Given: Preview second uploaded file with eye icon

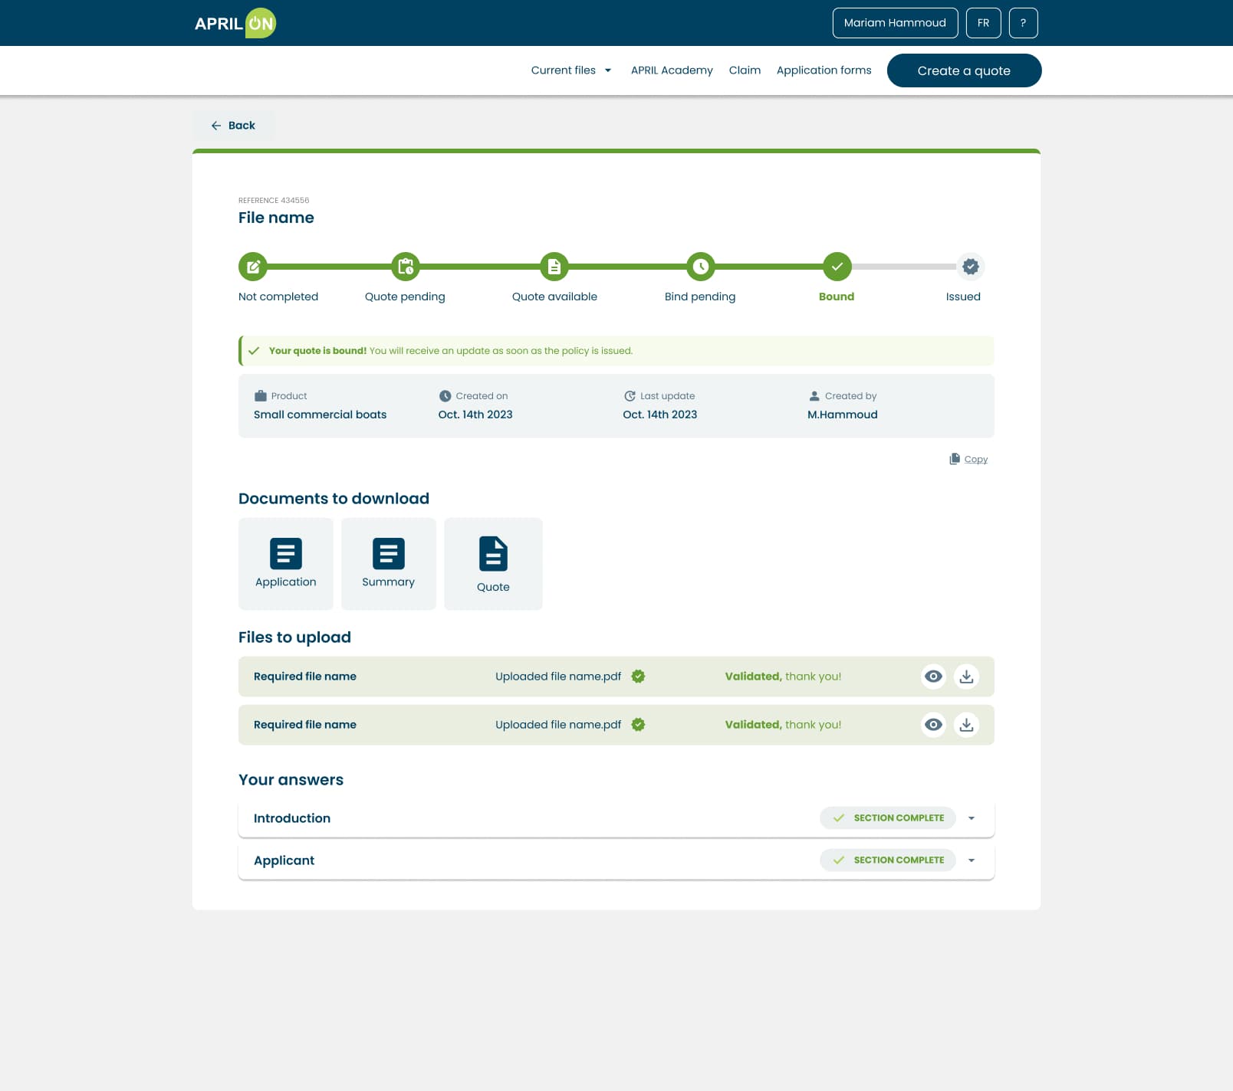Looking at the screenshot, I should coord(933,725).
